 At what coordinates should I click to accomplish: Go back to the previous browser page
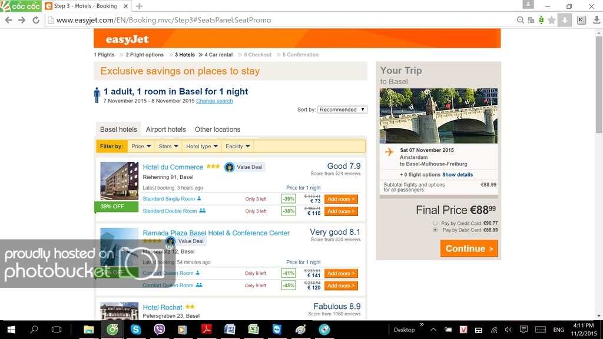pos(8,20)
